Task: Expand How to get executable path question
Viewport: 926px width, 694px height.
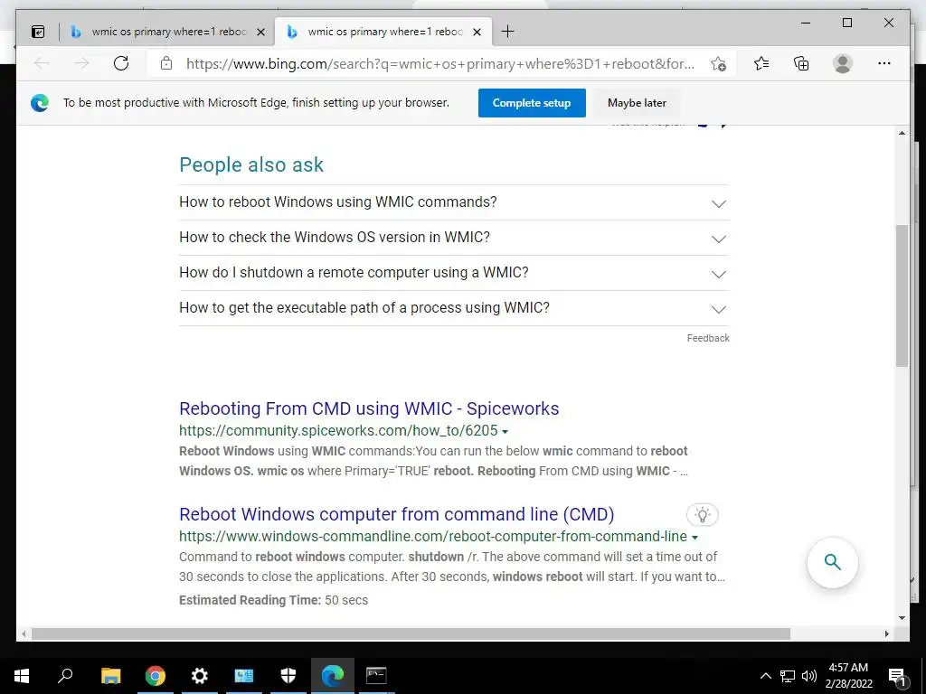Action: pos(454,308)
